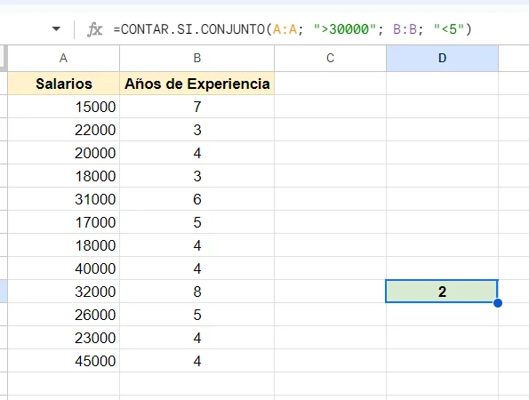
Task: Select the cell with salary 31000
Action: (x=63, y=199)
